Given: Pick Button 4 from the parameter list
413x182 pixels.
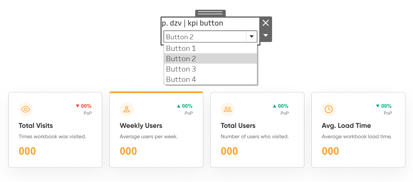Looking at the screenshot, I should pos(210,79).
